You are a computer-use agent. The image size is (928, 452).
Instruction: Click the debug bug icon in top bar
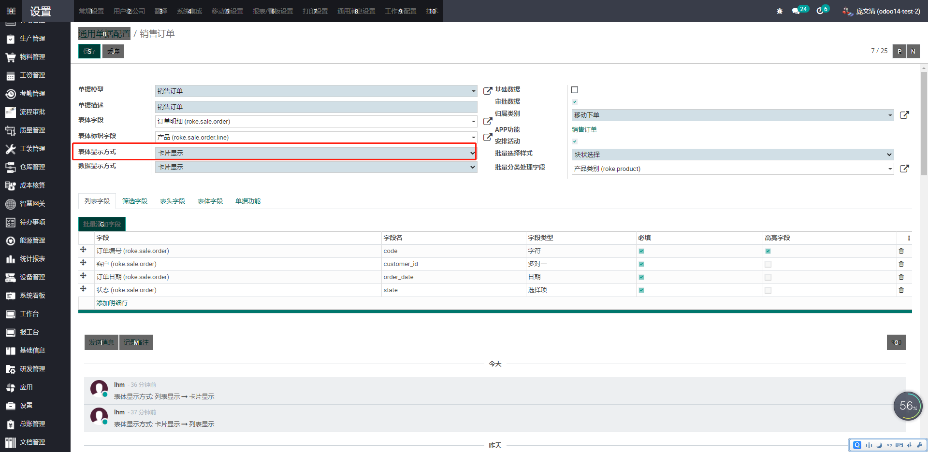(x=779, y=11)
